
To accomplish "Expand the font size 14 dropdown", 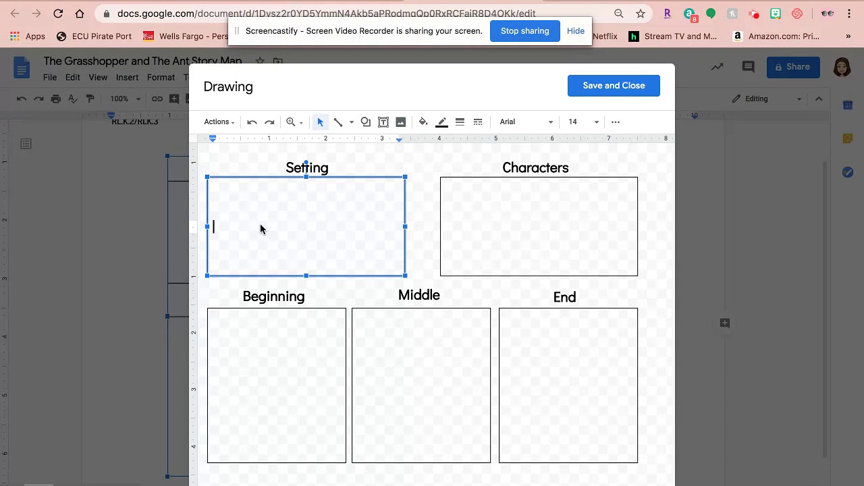I will (x=583, y=122).
